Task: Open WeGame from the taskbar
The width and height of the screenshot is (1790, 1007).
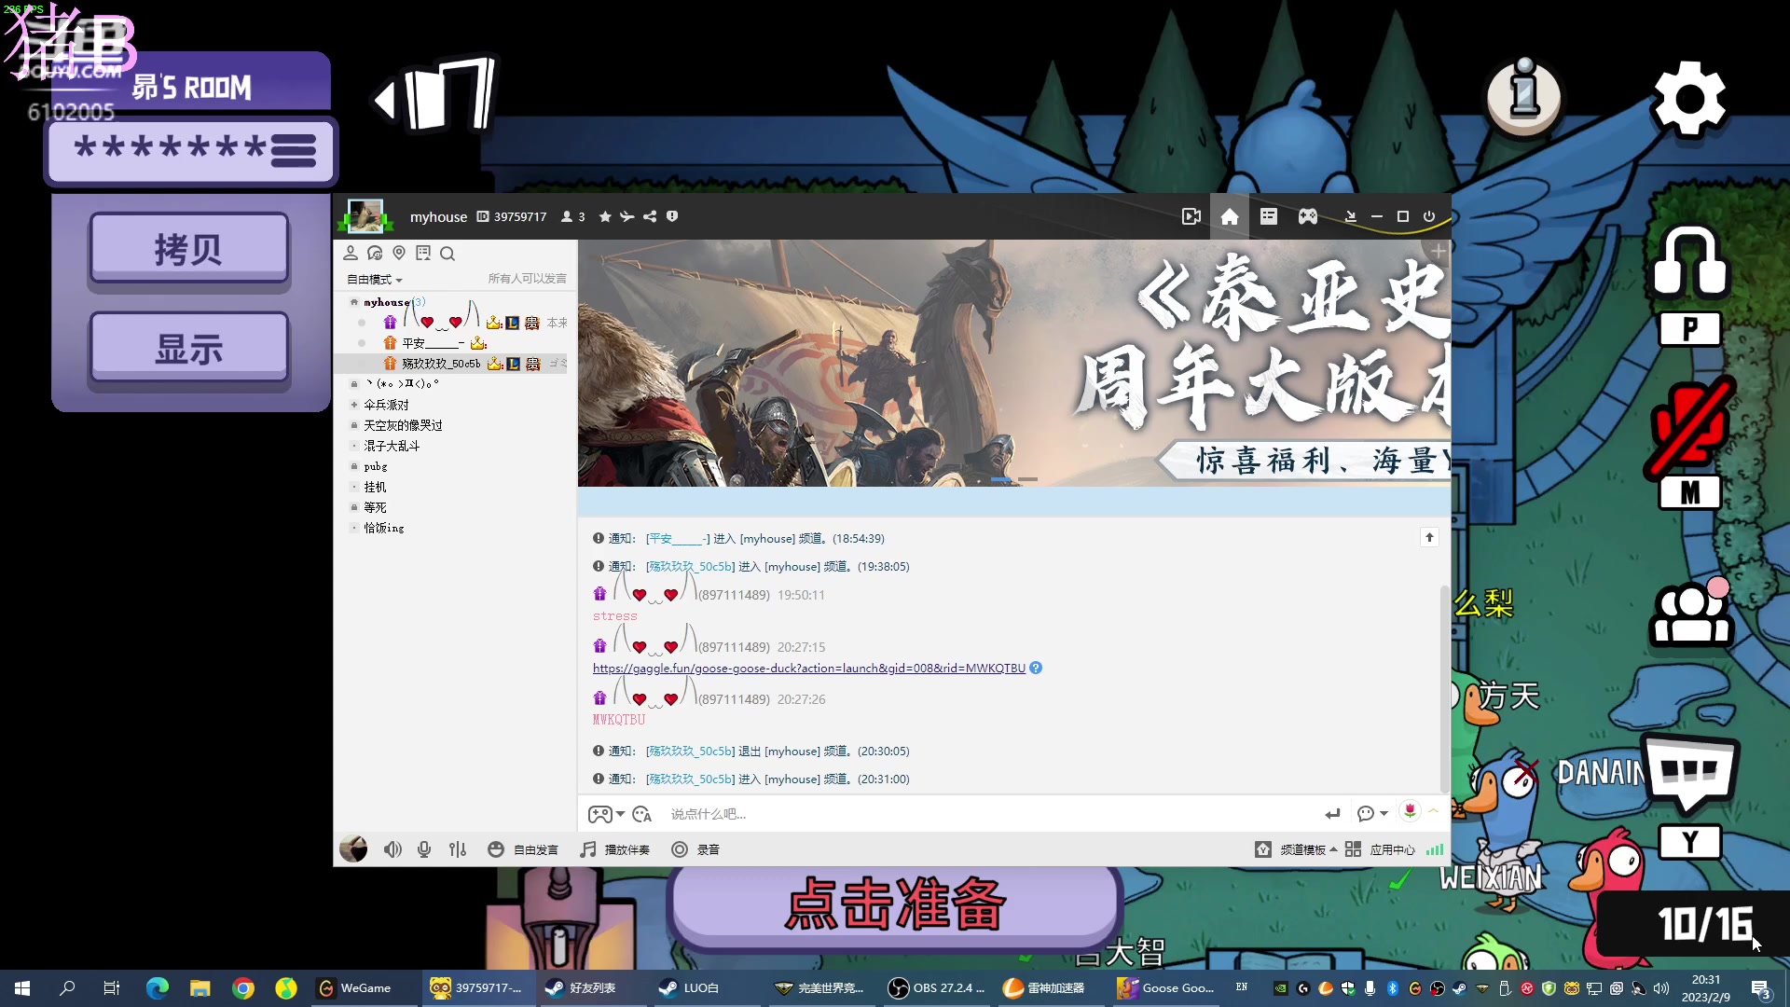Action: (x=365, y=988)
